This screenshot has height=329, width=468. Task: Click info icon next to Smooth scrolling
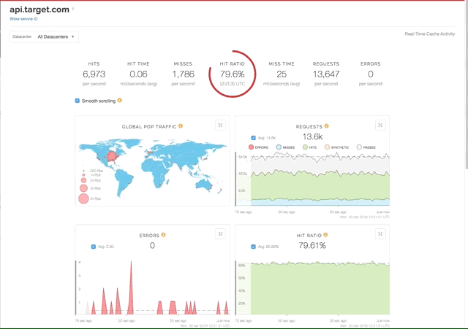(120, 100)
